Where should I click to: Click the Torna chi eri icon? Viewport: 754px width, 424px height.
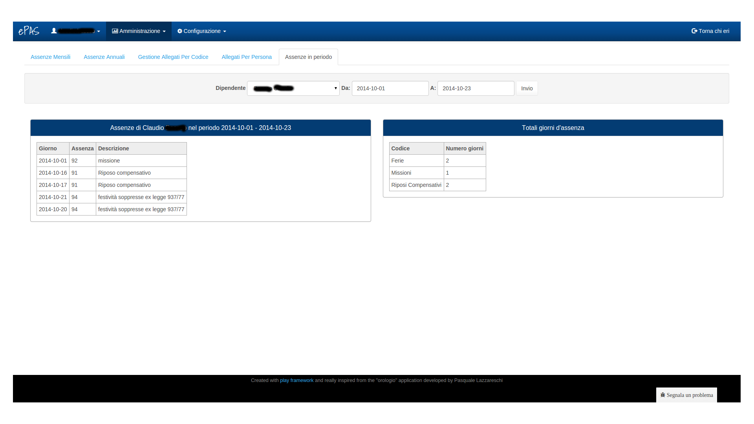coord(694,31)
